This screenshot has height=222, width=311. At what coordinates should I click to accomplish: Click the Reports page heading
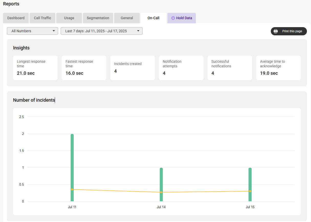click(11, 4)
